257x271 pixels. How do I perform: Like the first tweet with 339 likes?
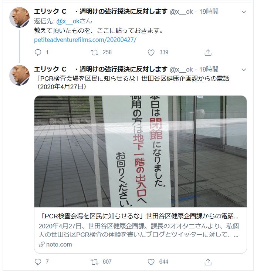151,52
